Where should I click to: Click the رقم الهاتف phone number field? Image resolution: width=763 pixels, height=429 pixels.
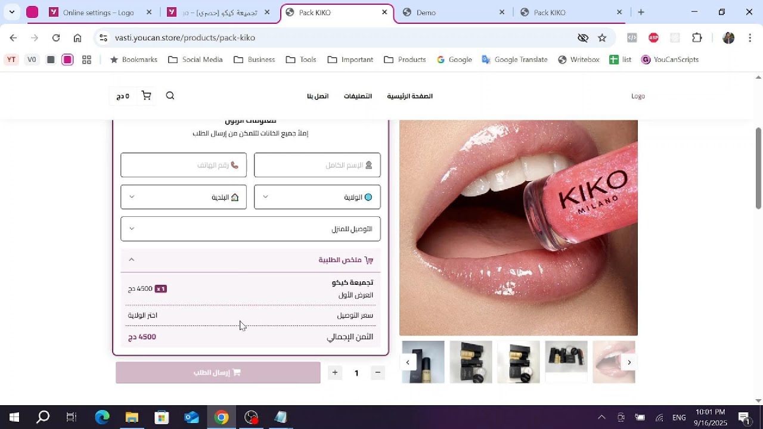[x=184, y=165]
